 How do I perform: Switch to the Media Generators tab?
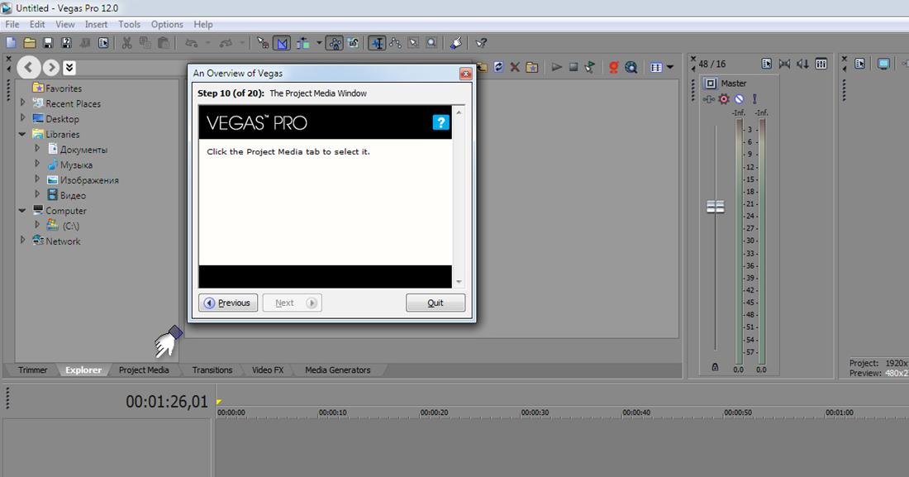337,370
